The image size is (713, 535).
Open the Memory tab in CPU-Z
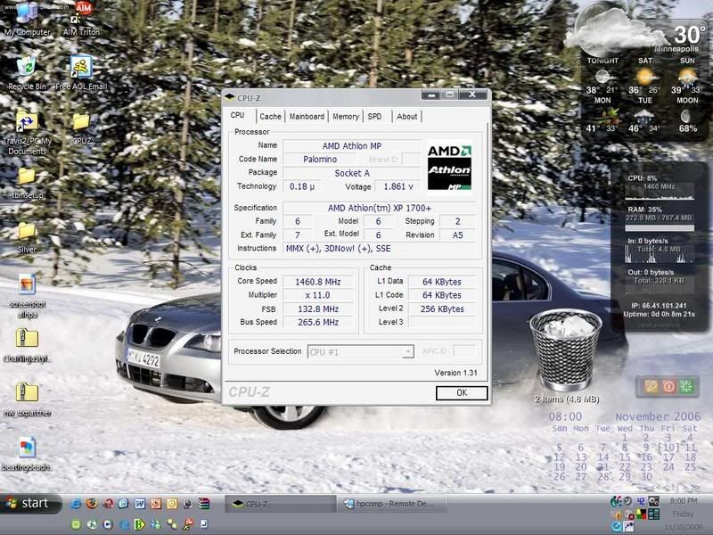point(346,117)
